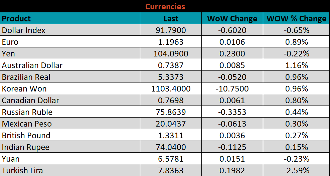Click Yuan last price 6.5781
Viewport: 330px width, 176px height.
(x=171, y=159)
